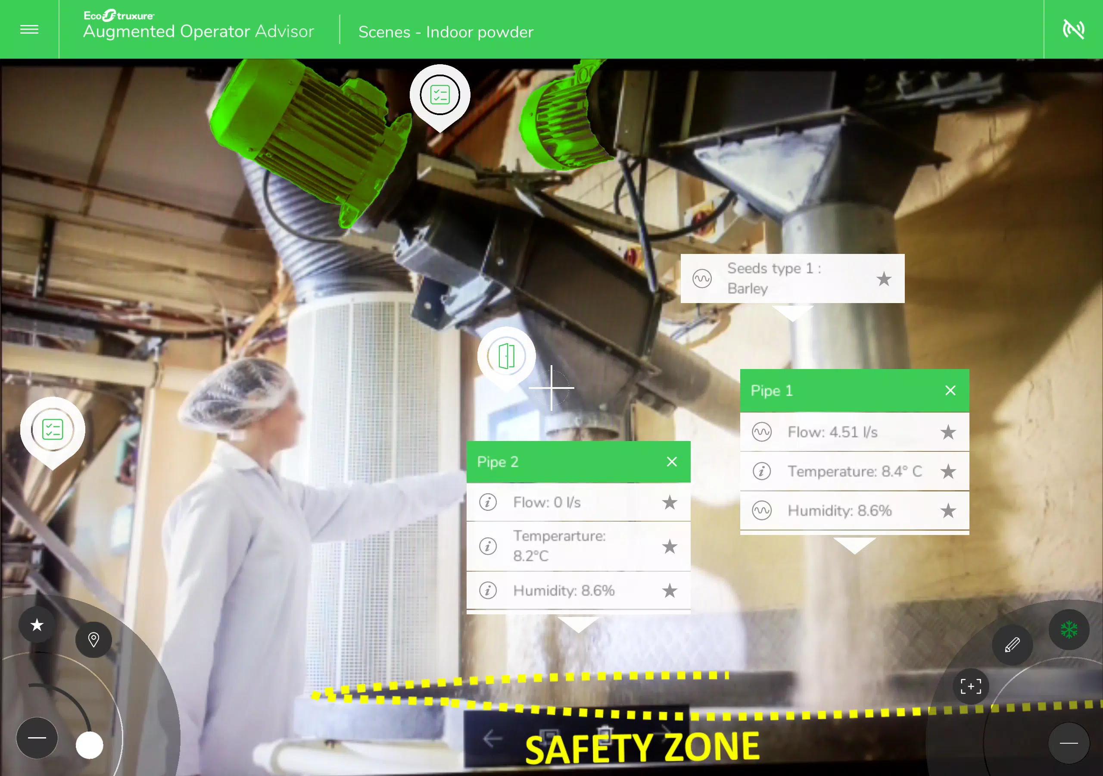Click the EcoStruxure Augmented Operator Advisor logo

click(x=198, y=25)
